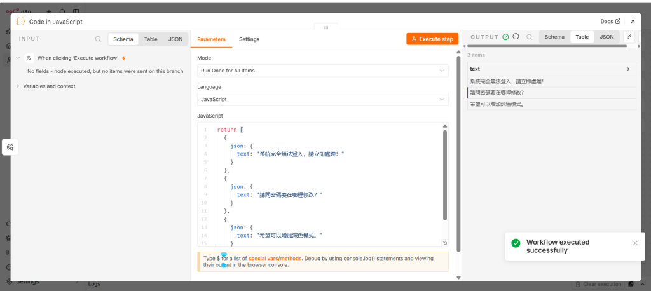This screenshot has height=291, width=651.
Task: Select output row '系統完全無法登入，請立即處理!'
Action: [552, 82]
